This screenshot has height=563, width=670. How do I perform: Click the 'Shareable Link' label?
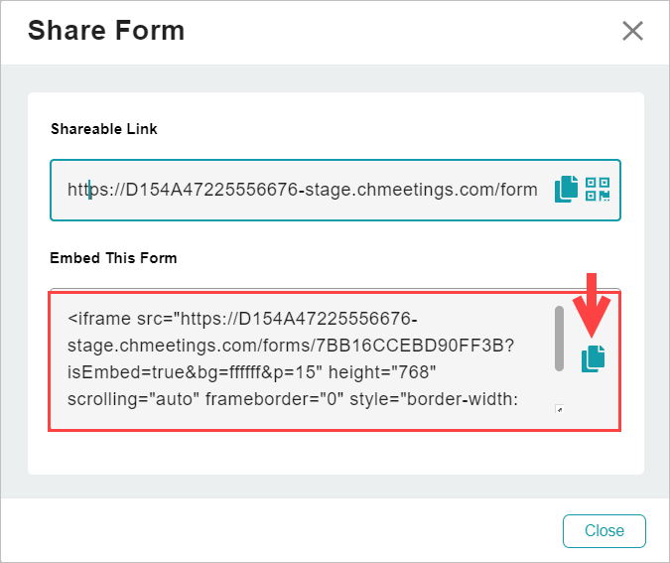(104, 129)
